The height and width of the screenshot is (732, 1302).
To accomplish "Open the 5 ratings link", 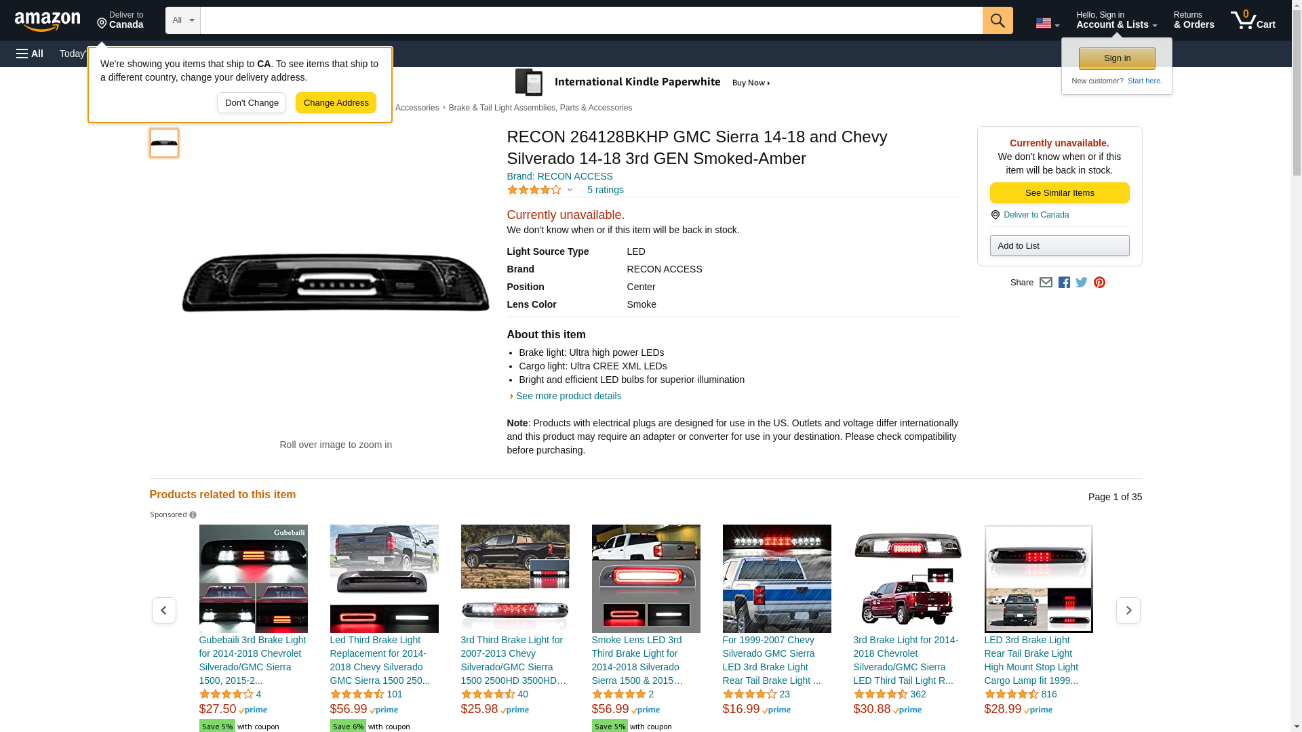I will [x=605, y=190].
